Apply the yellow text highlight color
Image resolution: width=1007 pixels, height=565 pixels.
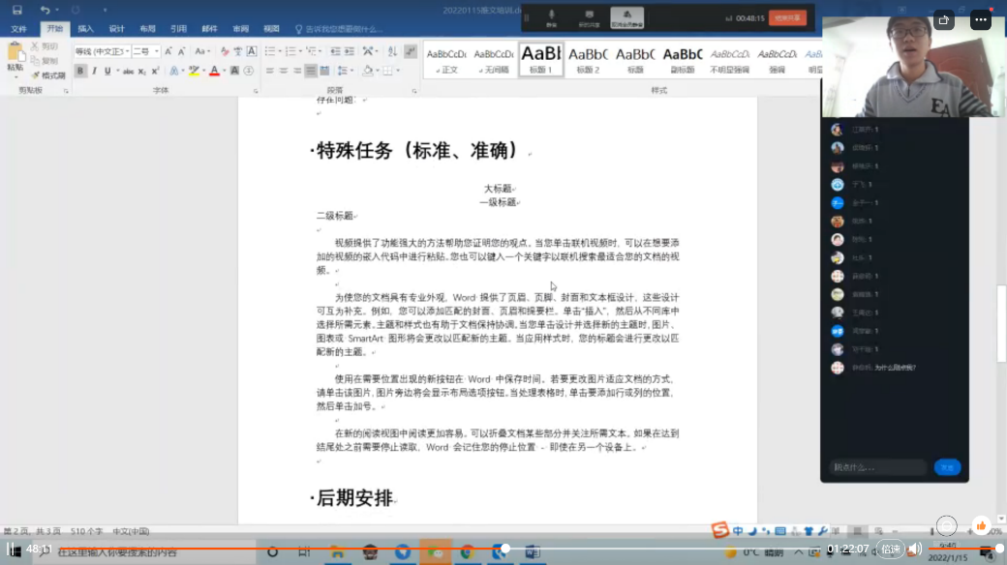click(194, 71)
